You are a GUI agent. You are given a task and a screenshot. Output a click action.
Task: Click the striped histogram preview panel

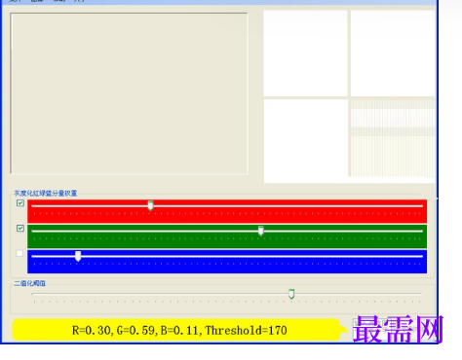392,138
